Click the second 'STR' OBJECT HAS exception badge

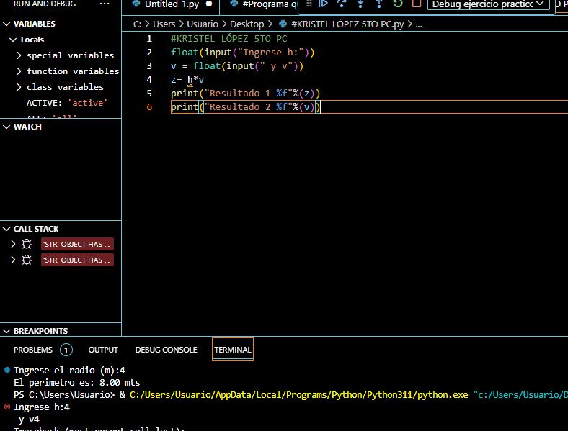click(77, 260)
